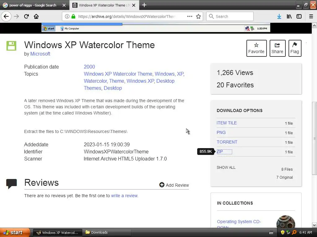This screenshot has height=237, width=317.
Task: Open a new tab with plus button
Action: pos(144,5)
